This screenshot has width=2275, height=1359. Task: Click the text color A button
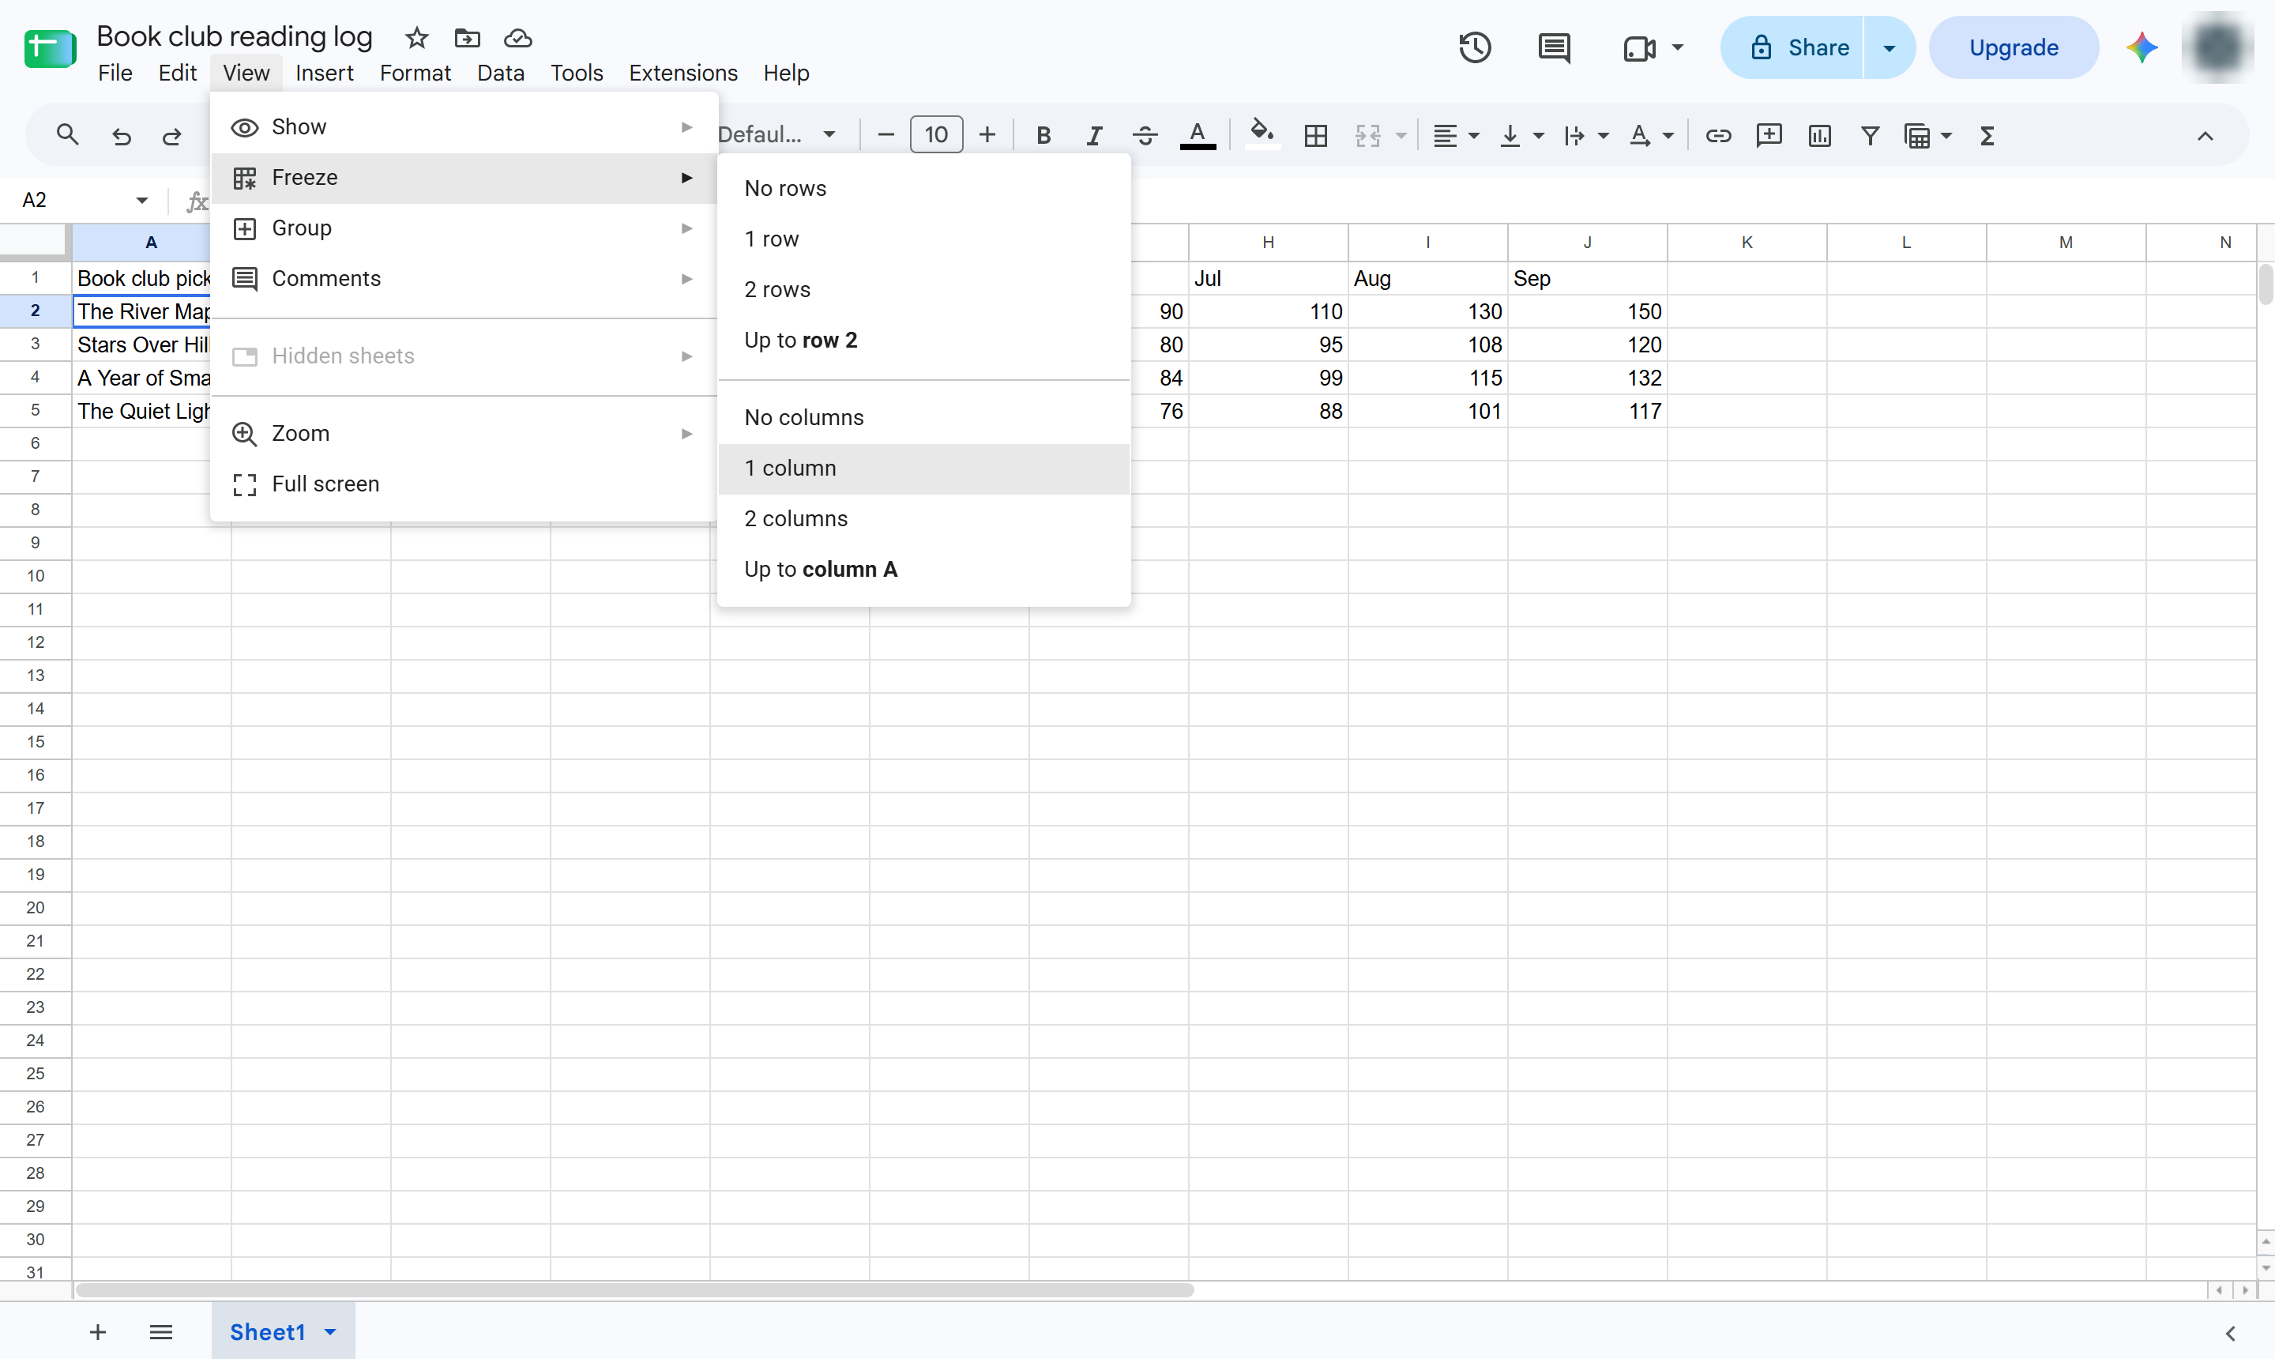(1198, 134)
